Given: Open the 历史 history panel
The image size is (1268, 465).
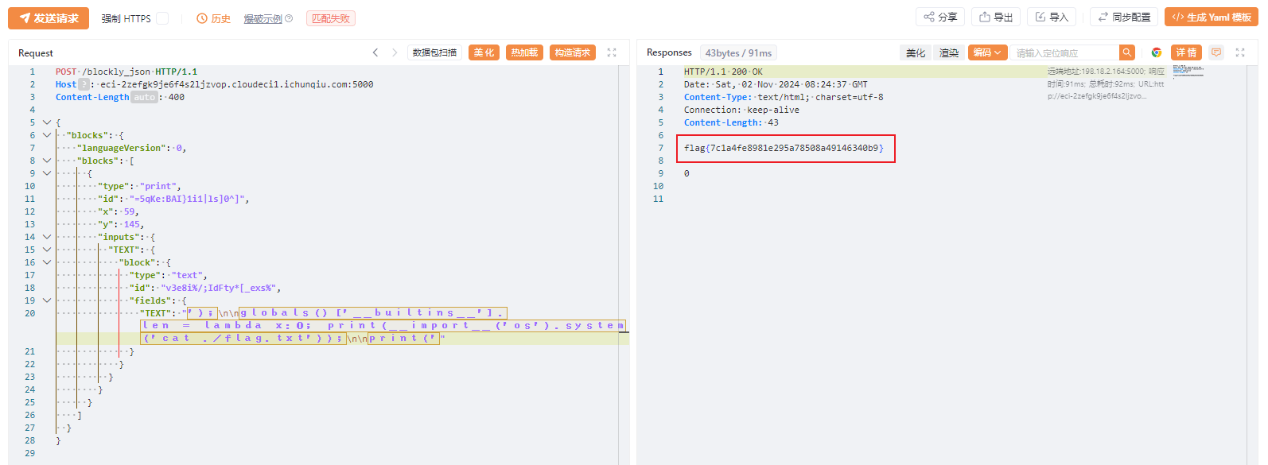Looking at the screenshot, I should click(213, 18).
